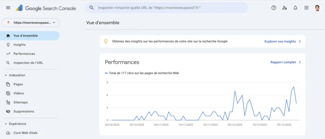Click the lightbulb insights icon in banner
The height and width of the screenshot is (139, 325).
(x=106, y=41)
